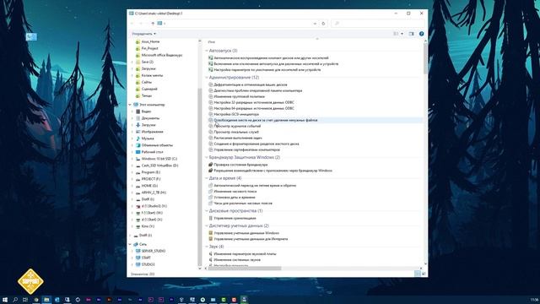This screenshot has height=304, width=540.
Task: Collapse the Дата и время (4) group
Action: pyautogui.click(x=207, y=178)
